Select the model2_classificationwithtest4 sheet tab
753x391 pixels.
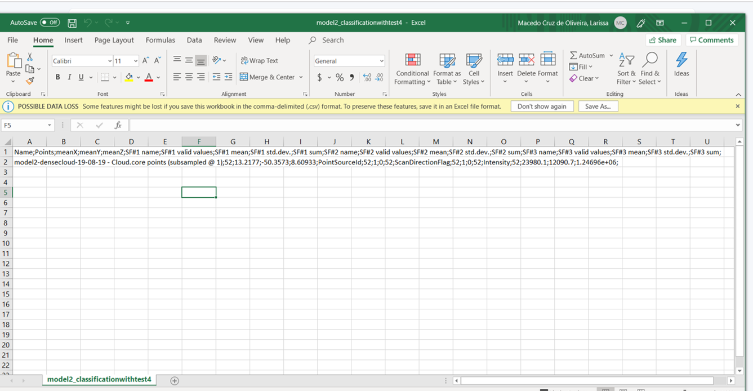coord(99,380)
